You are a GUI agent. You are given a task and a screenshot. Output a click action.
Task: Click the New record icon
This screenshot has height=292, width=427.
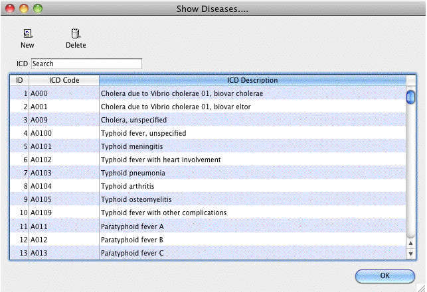(x=27, y=34)
